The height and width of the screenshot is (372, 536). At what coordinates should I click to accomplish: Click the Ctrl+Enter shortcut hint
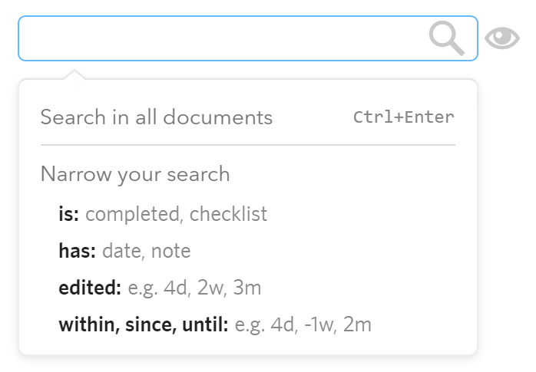click(403, 117)
